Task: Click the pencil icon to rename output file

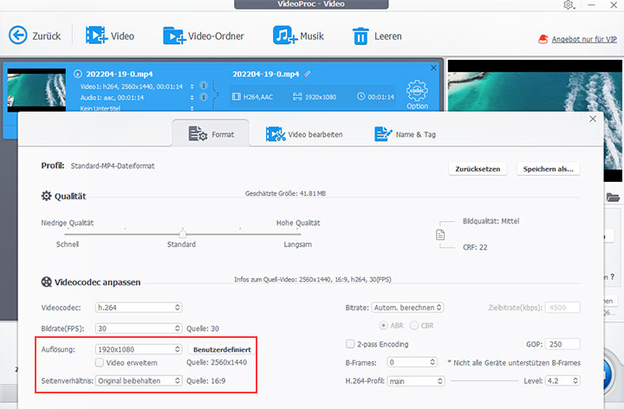Action: click(308, 73)
